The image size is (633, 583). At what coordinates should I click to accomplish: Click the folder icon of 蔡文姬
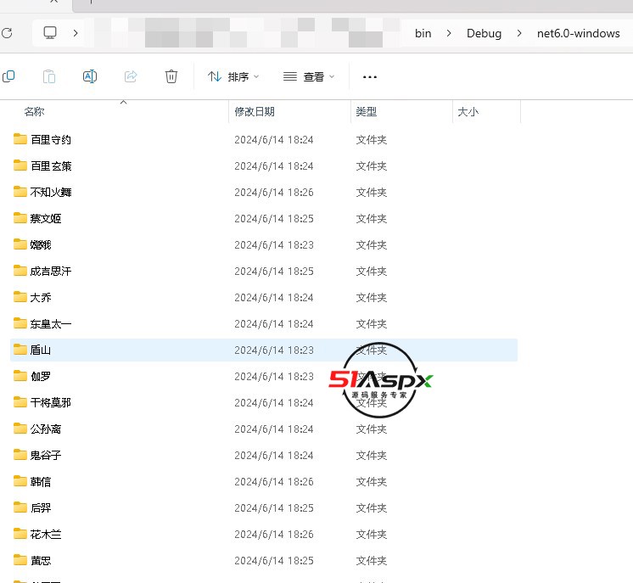point(20,218)
